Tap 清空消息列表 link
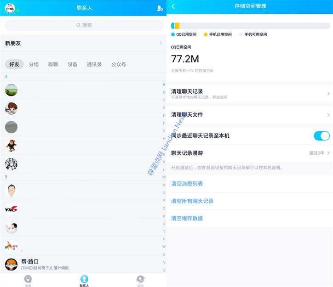The image size is (333, 287). (187, 184)
